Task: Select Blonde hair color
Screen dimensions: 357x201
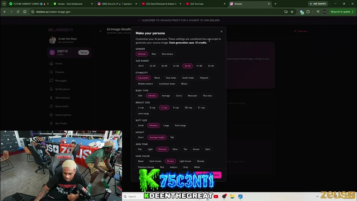Action: tap(201, 161)
